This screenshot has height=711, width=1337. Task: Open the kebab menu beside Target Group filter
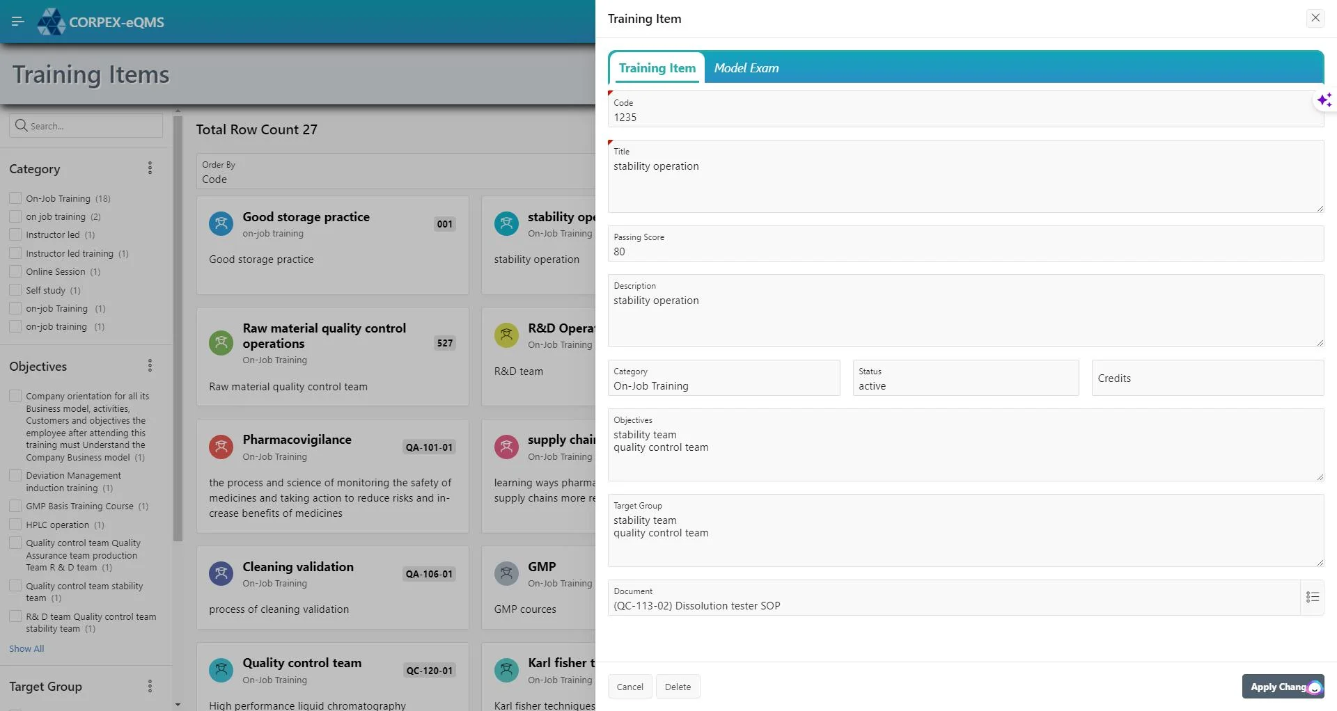click(x=149, y=687)
